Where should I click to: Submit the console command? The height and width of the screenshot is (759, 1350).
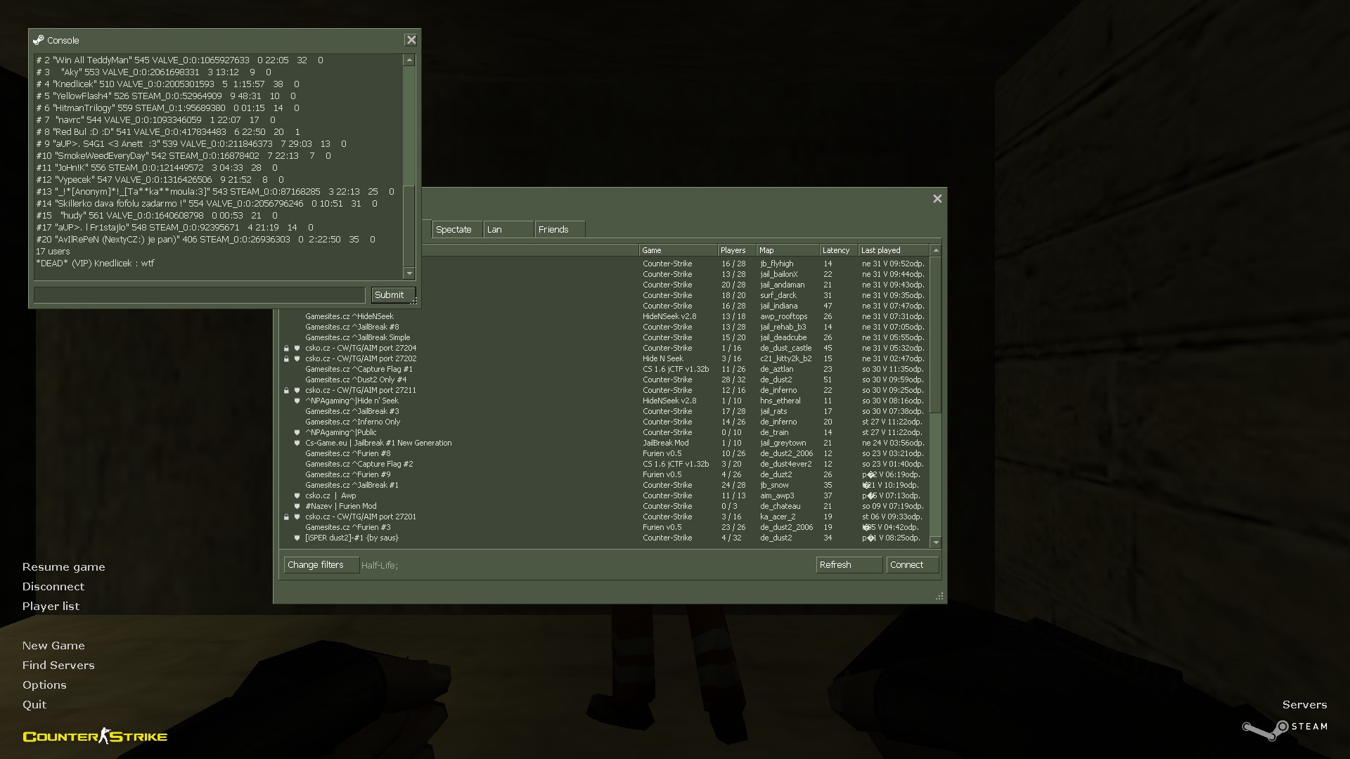393,295
